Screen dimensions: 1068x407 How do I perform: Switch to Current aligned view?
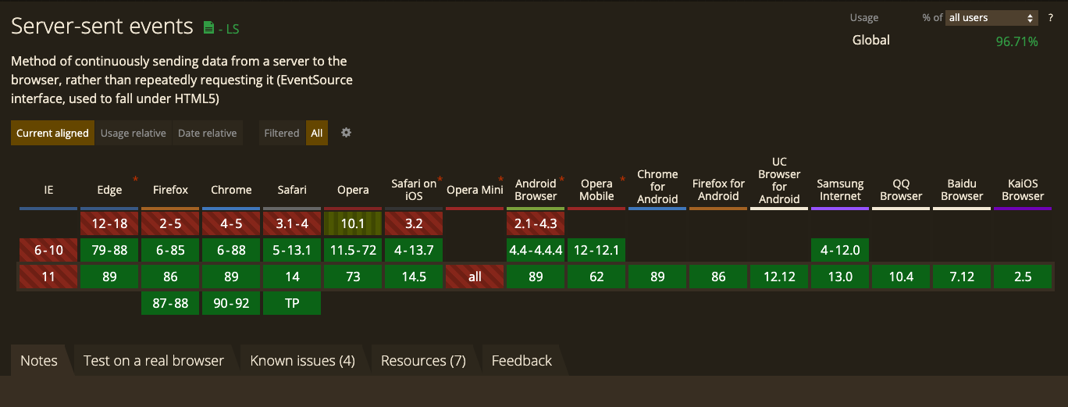point(52,133)
